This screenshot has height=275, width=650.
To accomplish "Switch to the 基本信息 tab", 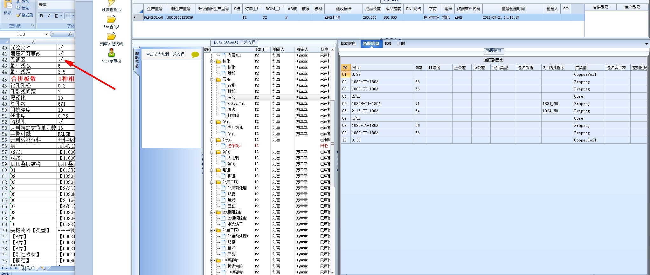I will [x=348, y=44].
